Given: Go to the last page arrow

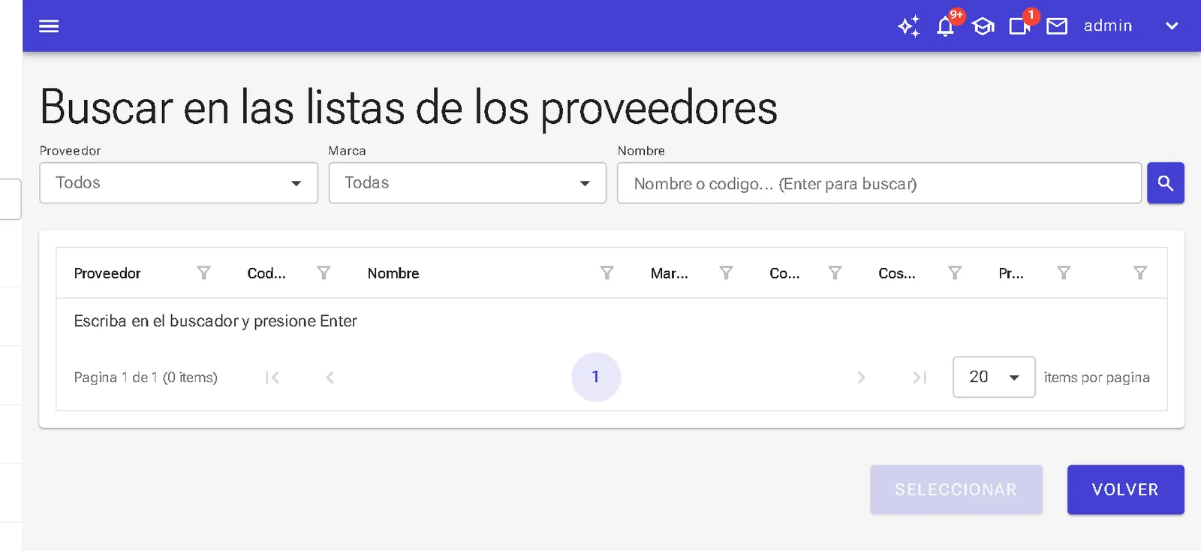Looking at the screenshot, I should click(920, 377).
